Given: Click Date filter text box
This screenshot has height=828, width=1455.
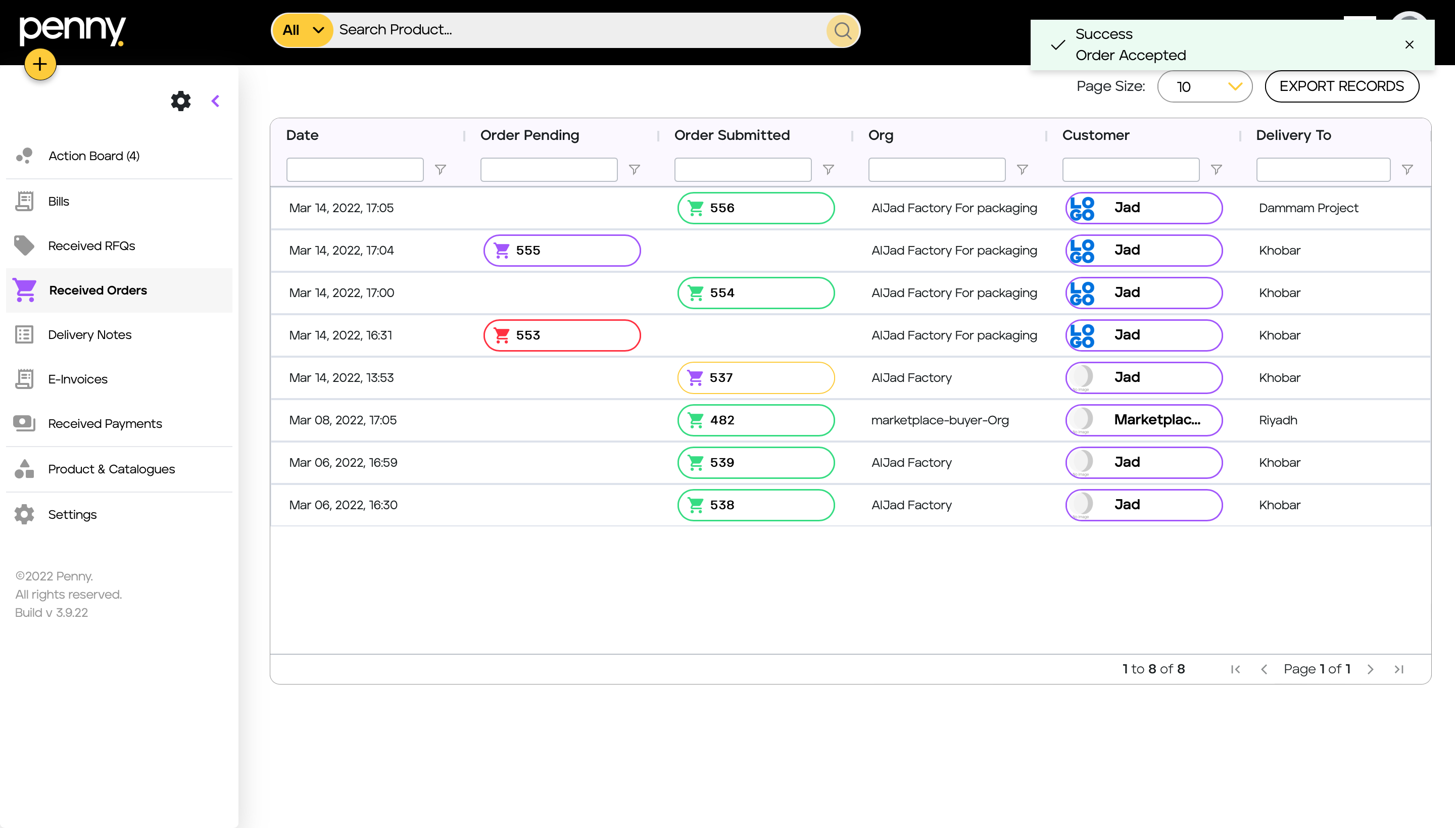Looking at the screenshot, I should click(x=355, y=170).
